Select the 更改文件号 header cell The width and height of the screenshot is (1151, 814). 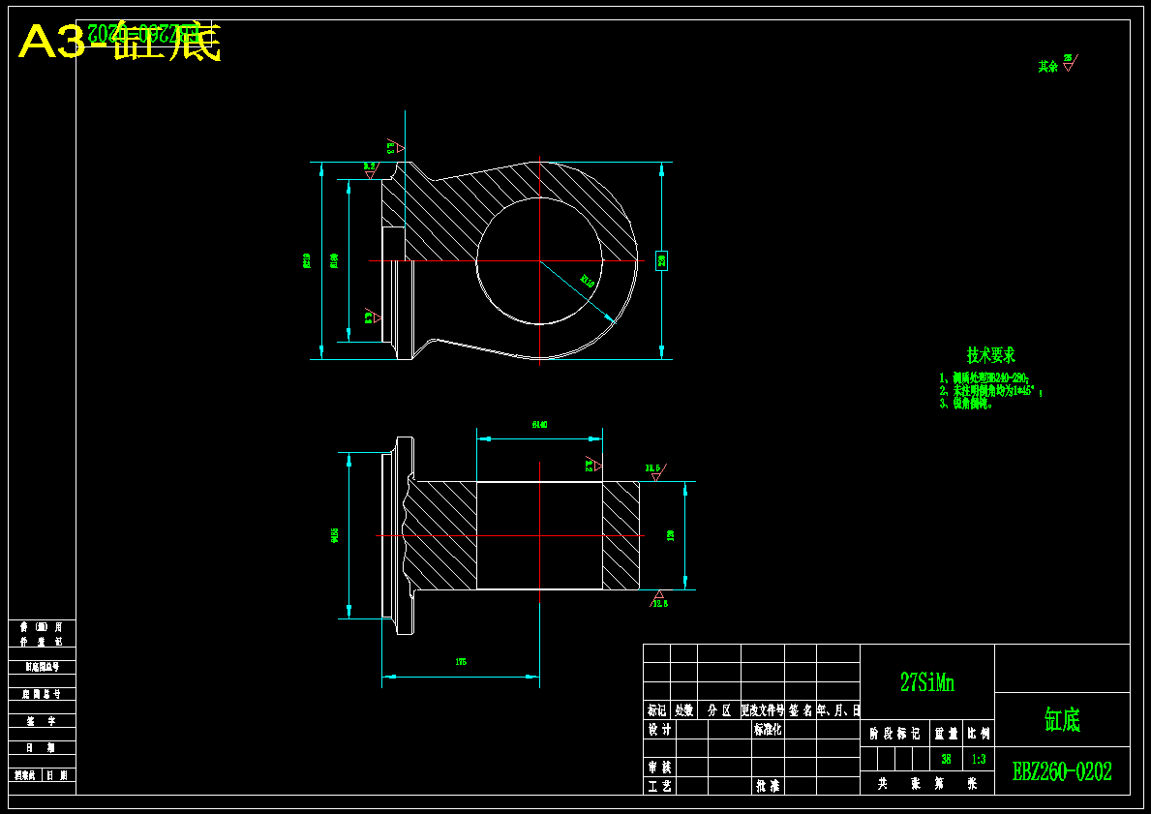(762, 710)
